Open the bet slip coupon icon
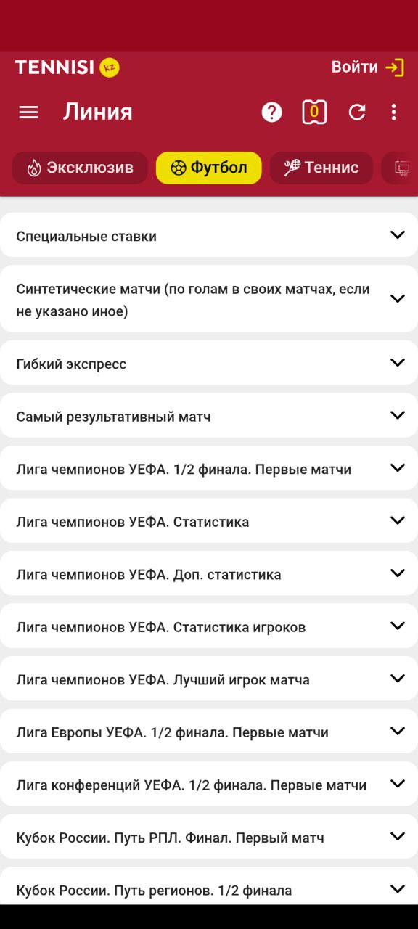 pos(314,112)
